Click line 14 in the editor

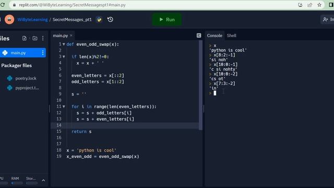pos(126,125)
